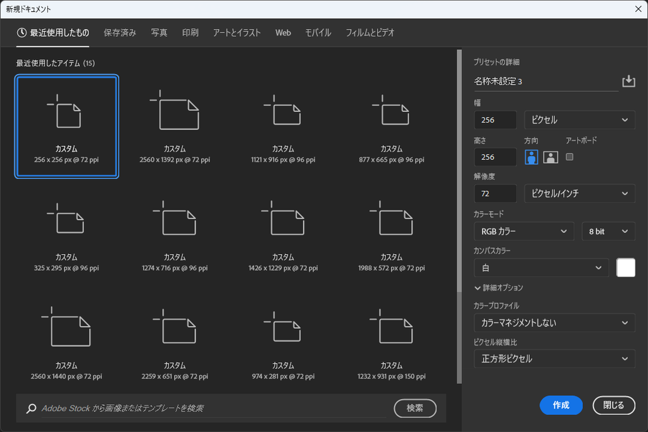Image resolution: width=648 pixels, height=432 pixels.
Task: Open the カンバスカラー 白 dropdown
Action: point(541,268)
